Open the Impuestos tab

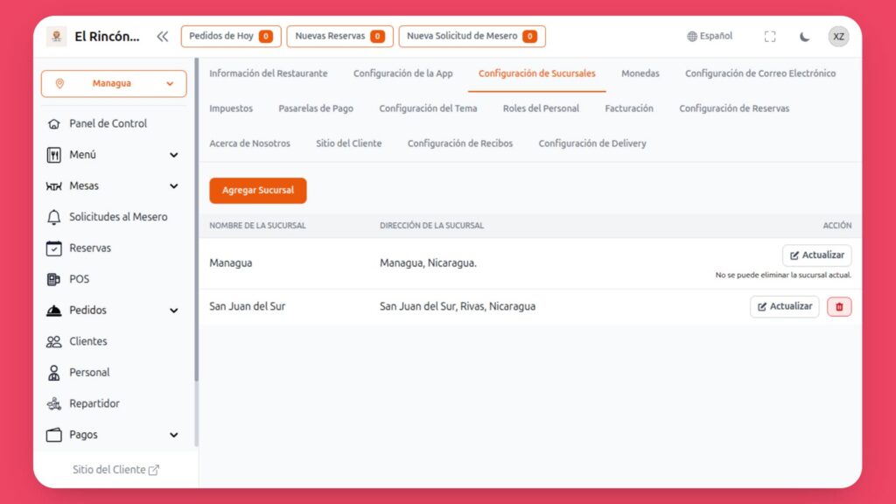(231, 108)
